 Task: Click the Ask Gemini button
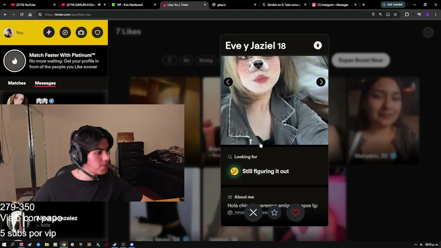coord(392,5)
